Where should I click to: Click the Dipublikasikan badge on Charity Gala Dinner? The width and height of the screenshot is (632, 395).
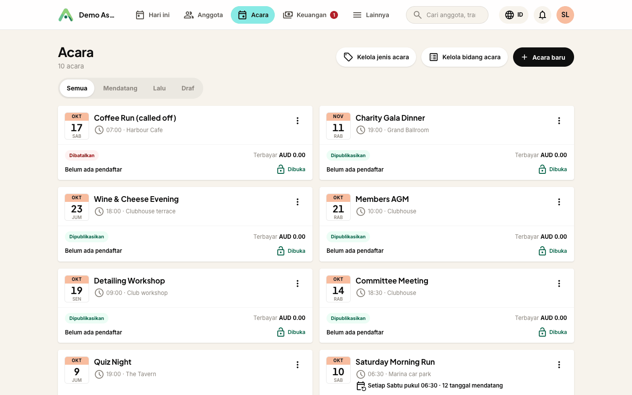pos(348,155)
